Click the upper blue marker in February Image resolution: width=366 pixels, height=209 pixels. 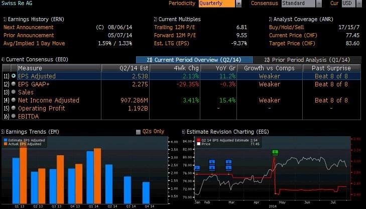click(212, 162)
